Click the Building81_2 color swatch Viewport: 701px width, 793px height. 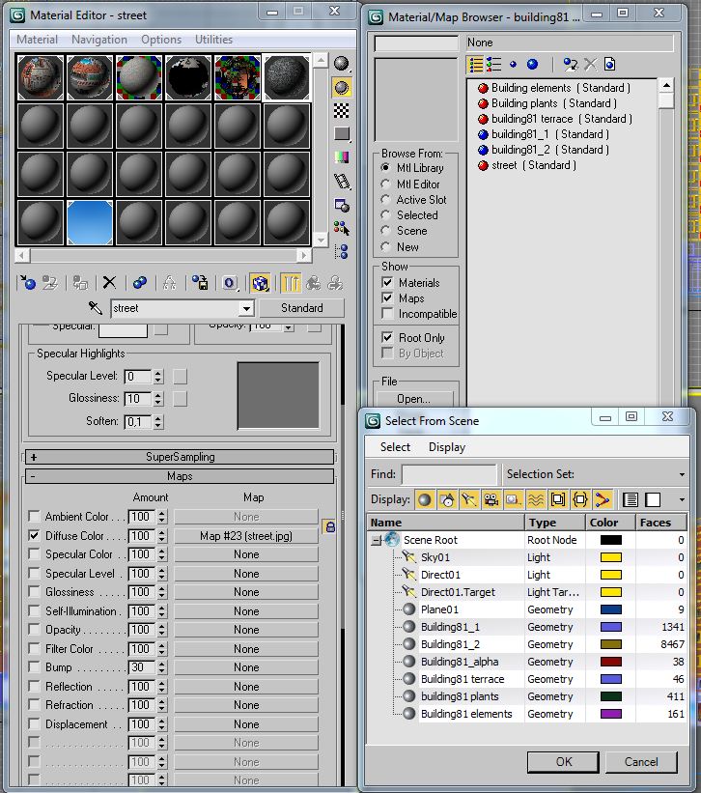[610, 644]
